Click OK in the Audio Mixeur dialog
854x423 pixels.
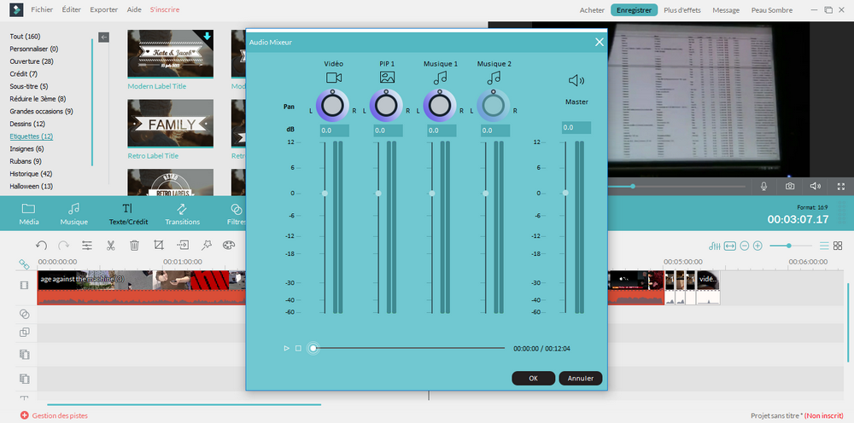click(x=533, y=378)
